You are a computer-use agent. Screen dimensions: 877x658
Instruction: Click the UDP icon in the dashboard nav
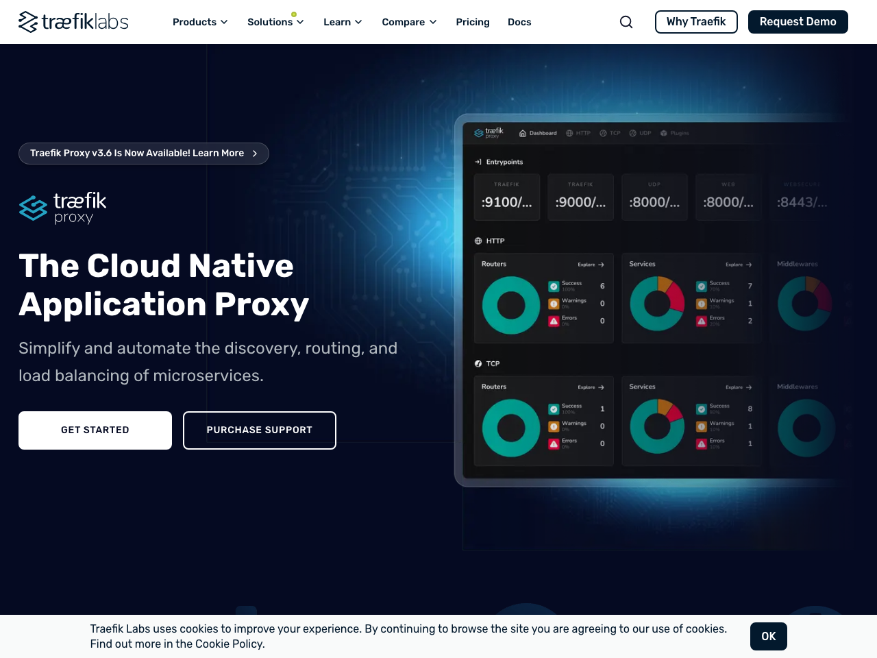[632, 133]
